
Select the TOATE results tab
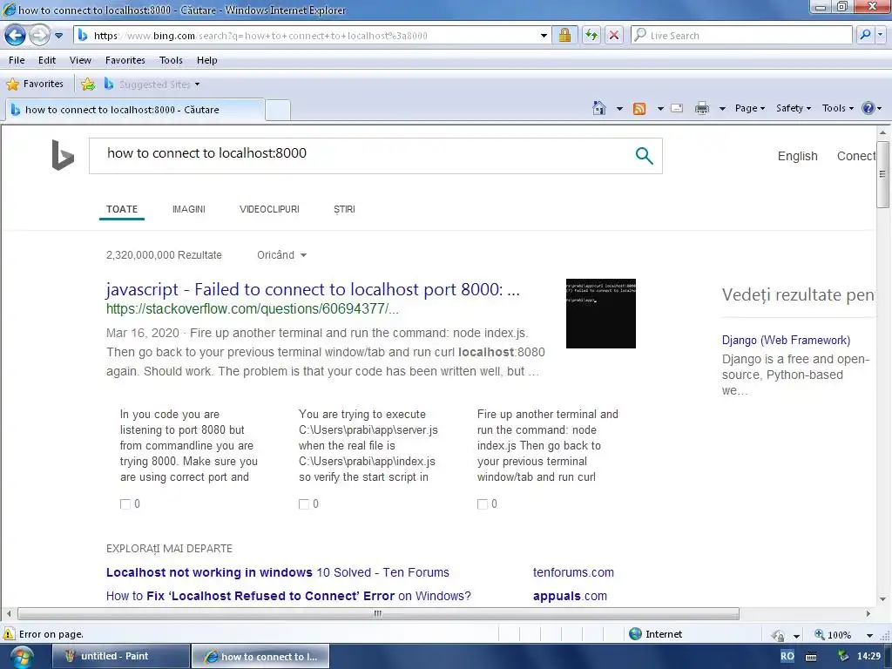click(x=122, y=209)
